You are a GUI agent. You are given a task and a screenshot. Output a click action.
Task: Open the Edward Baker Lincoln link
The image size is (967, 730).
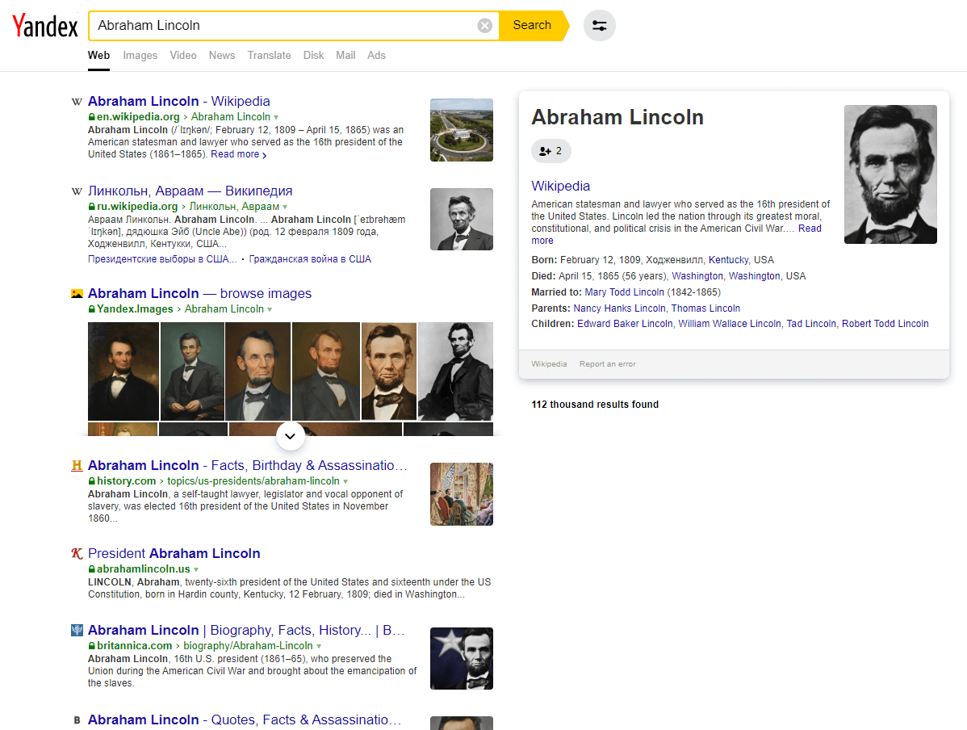tap(625, 323)
